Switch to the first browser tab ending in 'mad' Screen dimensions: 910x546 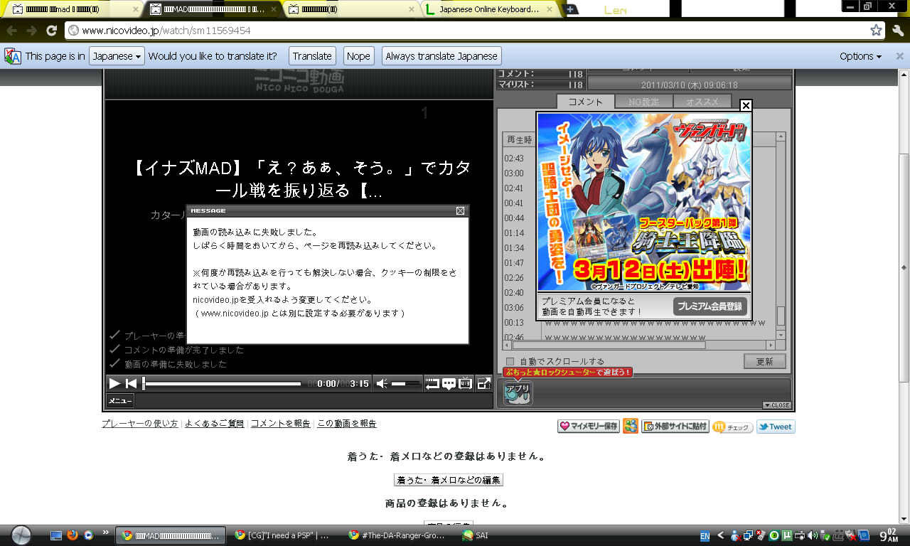[x=75, y=9]
